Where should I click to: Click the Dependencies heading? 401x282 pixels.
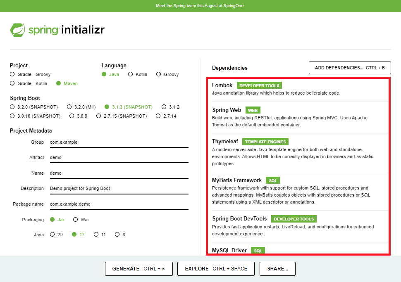tap(230, 68)
